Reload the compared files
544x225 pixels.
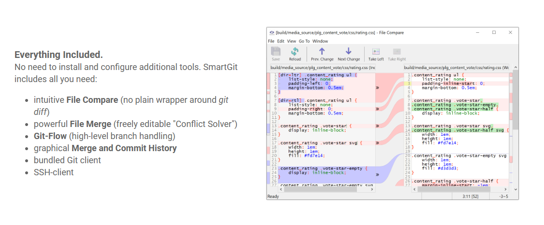pos(295,54)
